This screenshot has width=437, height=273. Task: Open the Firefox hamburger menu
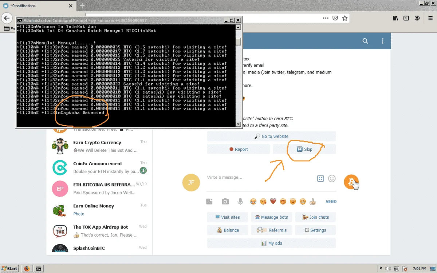pyautogui.click(x=430, y=18)
